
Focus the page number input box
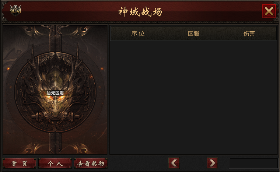253,163
